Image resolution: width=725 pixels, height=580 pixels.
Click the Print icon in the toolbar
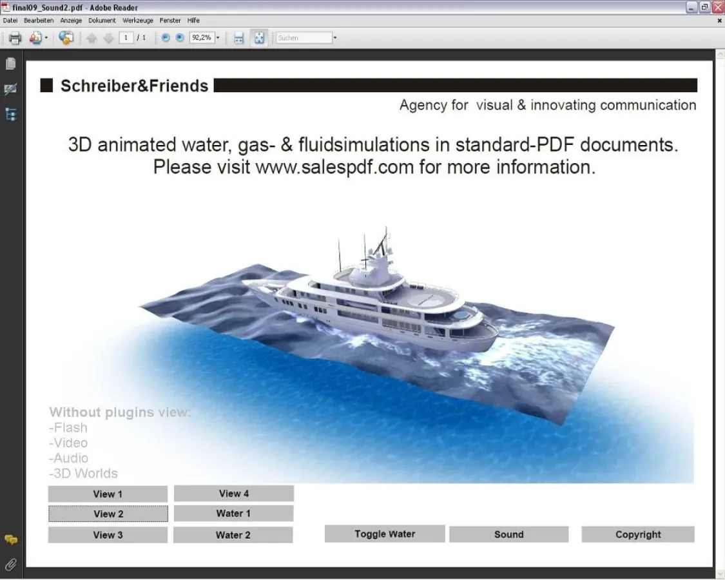point(15,38)
